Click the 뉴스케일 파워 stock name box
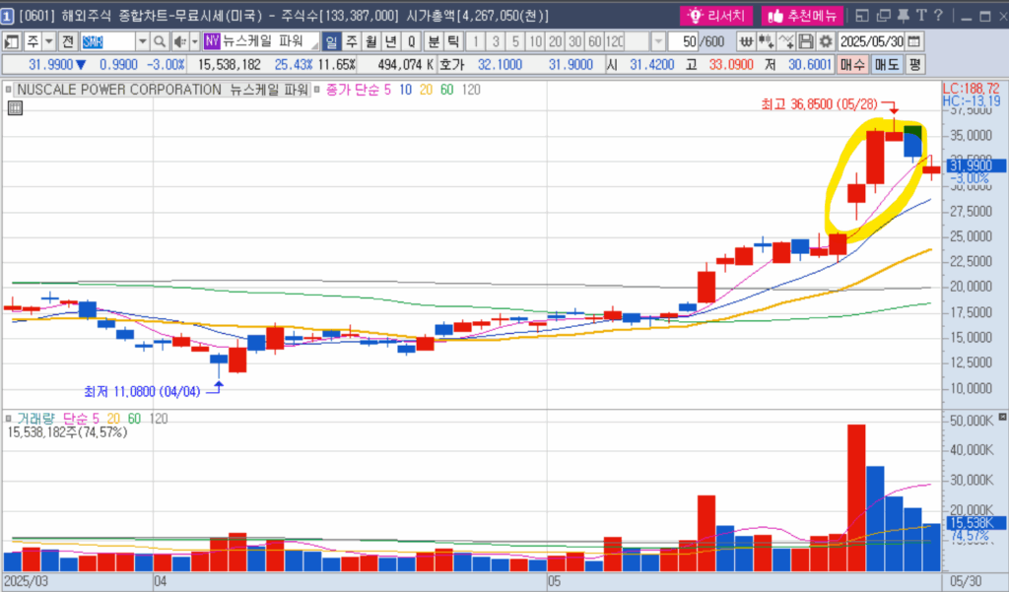Screen dimensions: 1009x592 click(270, 41)
